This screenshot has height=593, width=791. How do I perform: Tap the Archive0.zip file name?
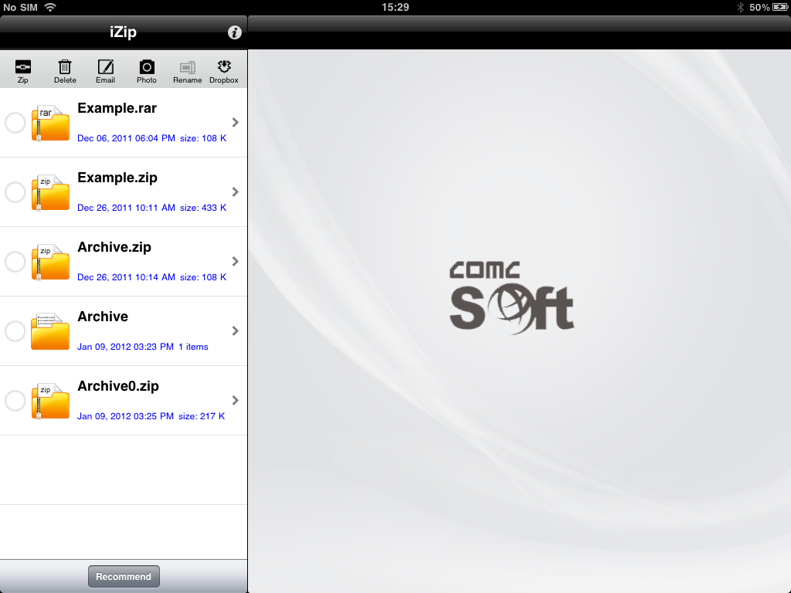pyautogui.click(x=118, y=386)
